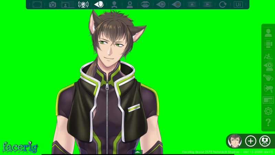Open the megaphone icon in sidebar

pyautogui.click(x=268, y=89)
